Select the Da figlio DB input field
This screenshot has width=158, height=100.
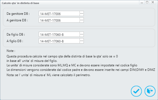click(59, 34)
